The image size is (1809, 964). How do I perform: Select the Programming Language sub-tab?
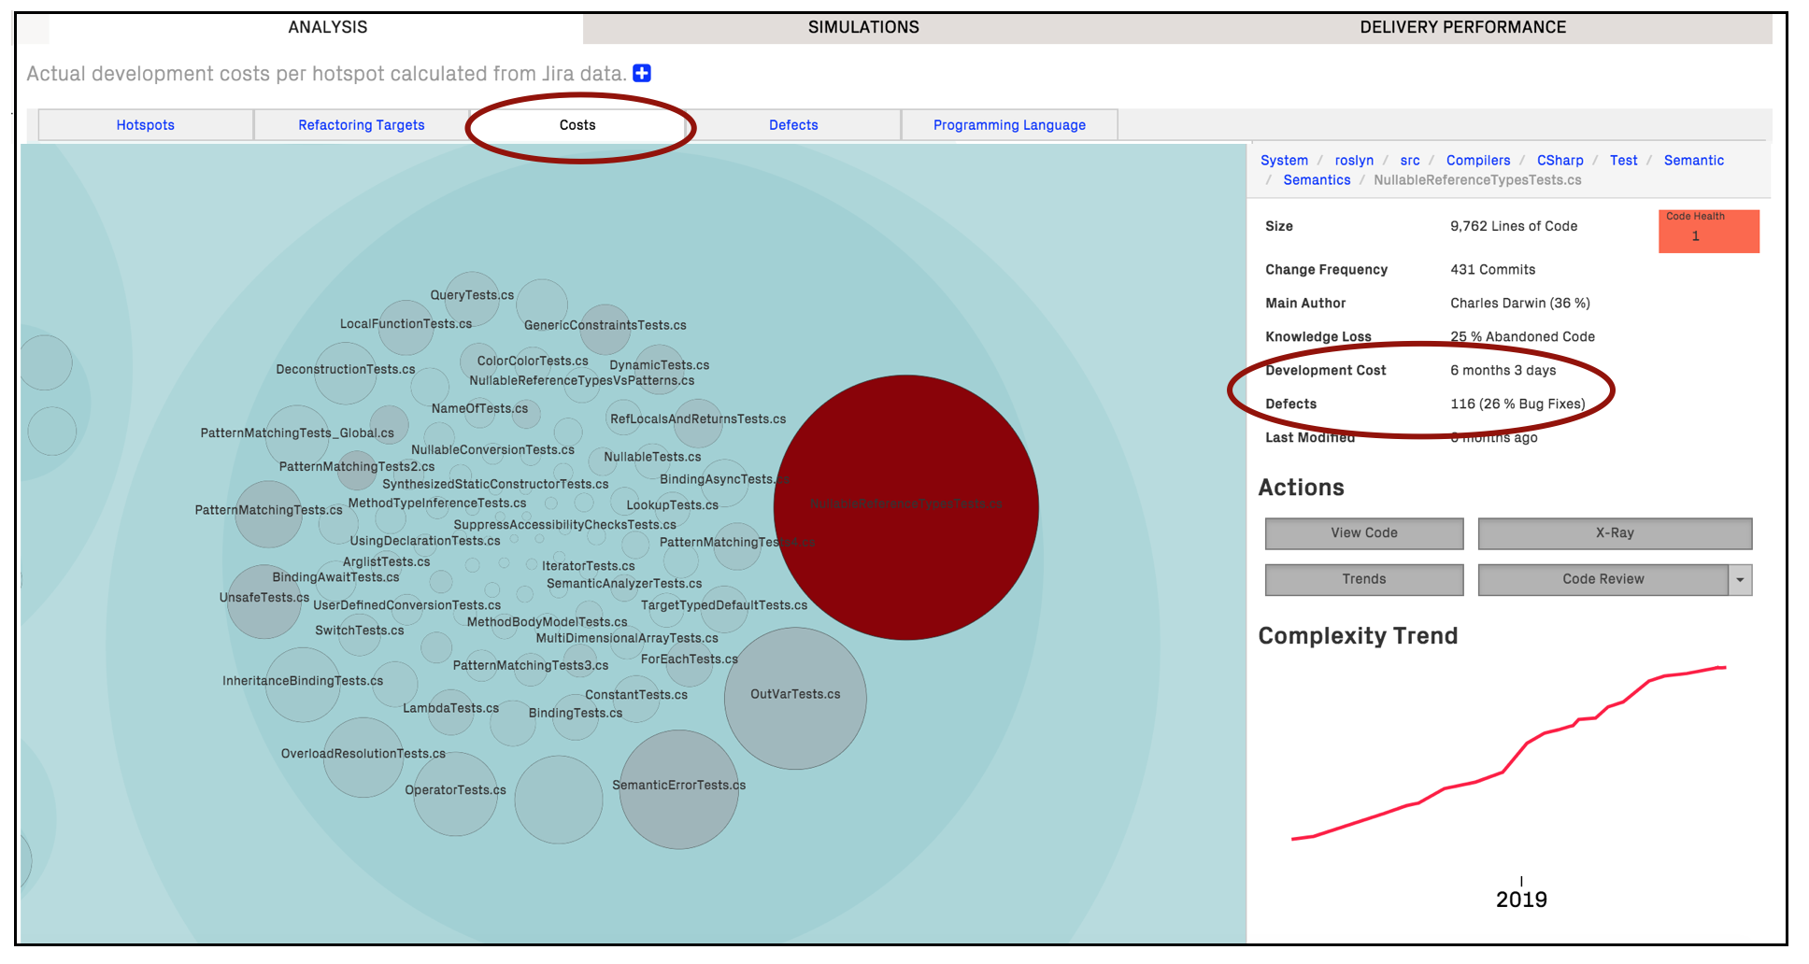tap(1009, 124)
